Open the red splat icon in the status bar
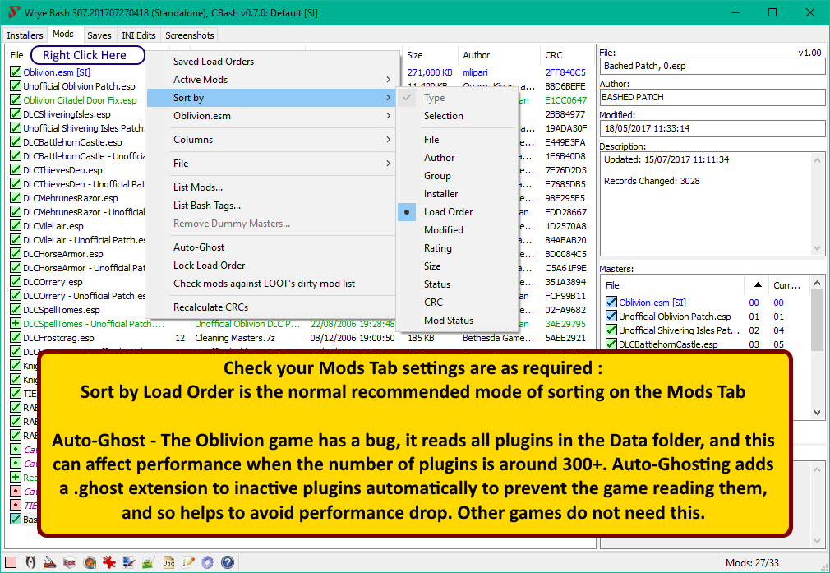 tap(109, 562)
